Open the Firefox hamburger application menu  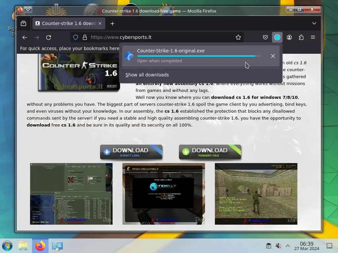coord(313,38)
